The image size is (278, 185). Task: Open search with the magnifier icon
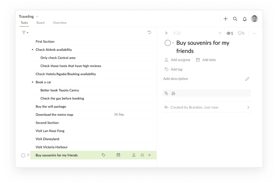tap(235, 19)
